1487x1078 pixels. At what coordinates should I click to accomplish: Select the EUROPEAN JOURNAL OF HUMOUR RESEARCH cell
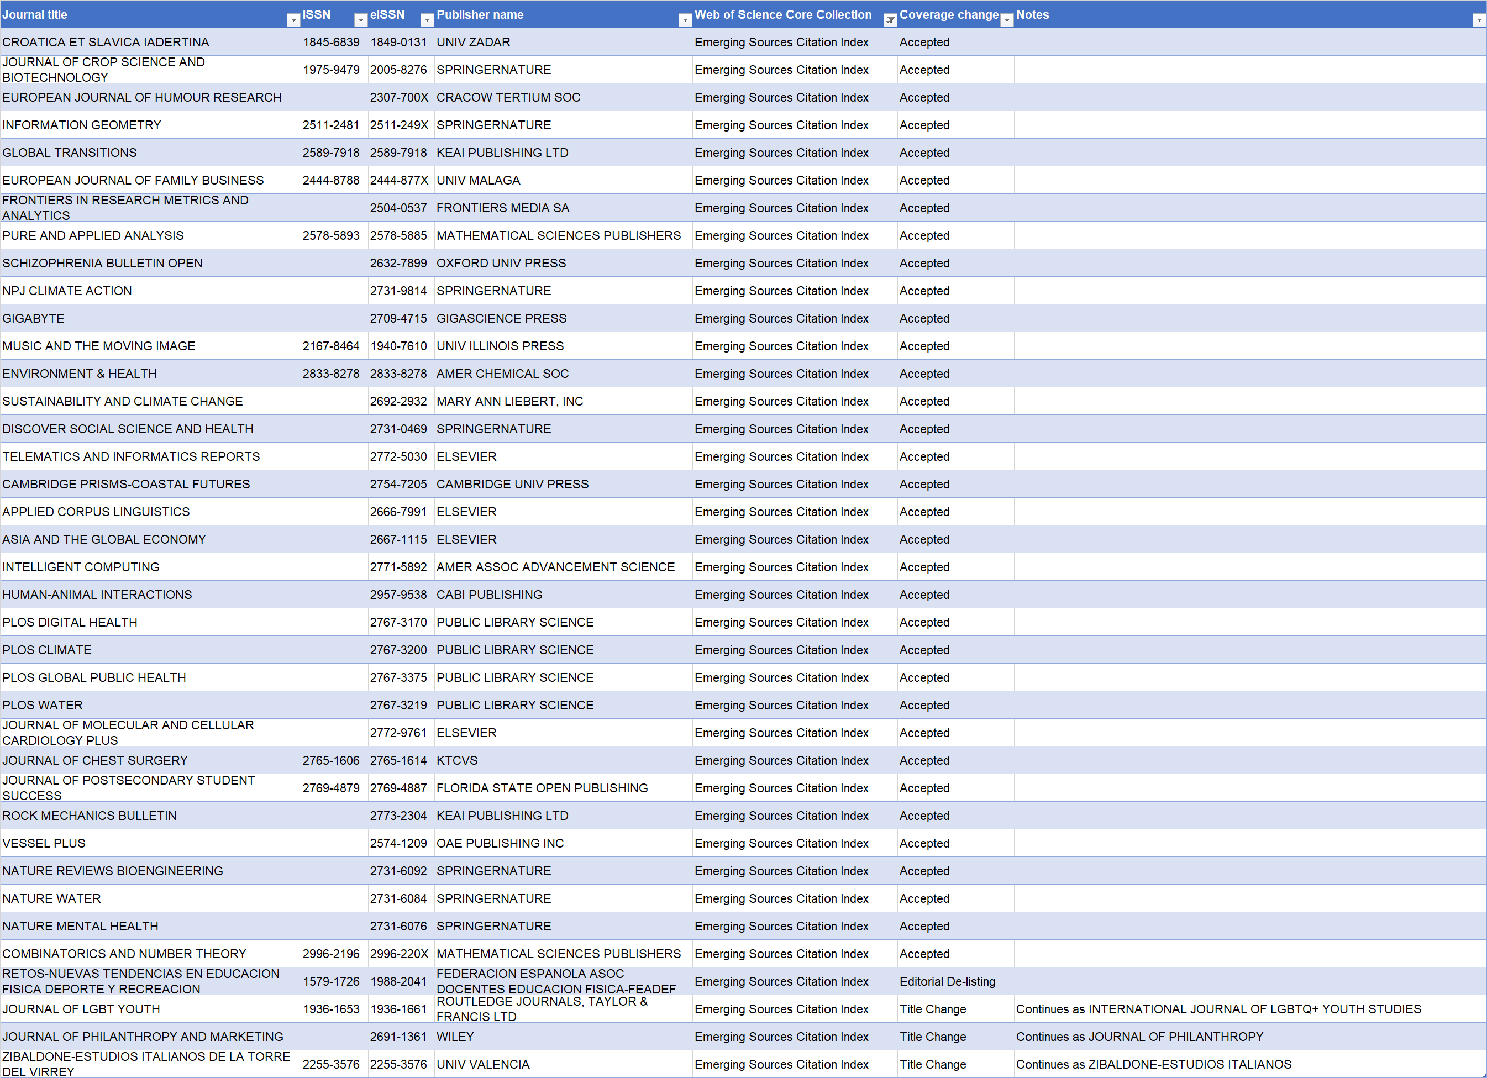(150, 97)
